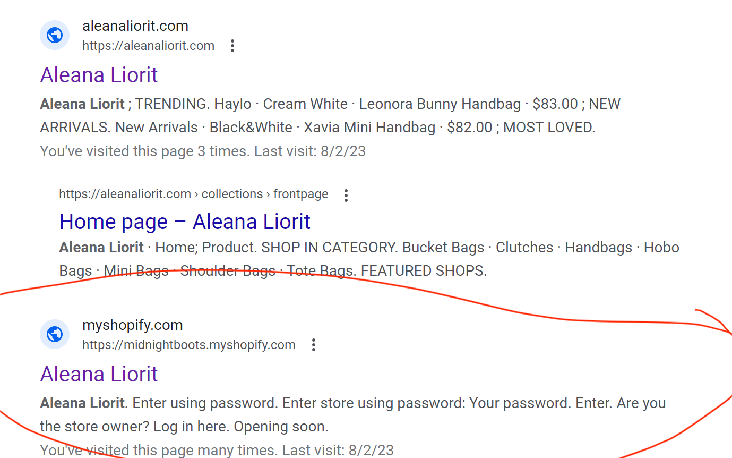Click bold Aleana Liorit in the TRENDING snippet
This screenshot has height=458, width=732.
[x=82, y=104]
